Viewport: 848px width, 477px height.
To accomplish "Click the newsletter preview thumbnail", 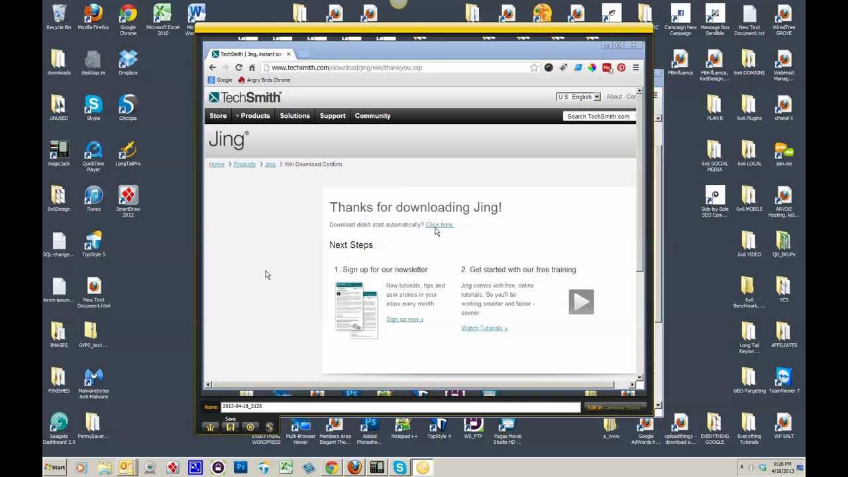I will coord(356,310).
